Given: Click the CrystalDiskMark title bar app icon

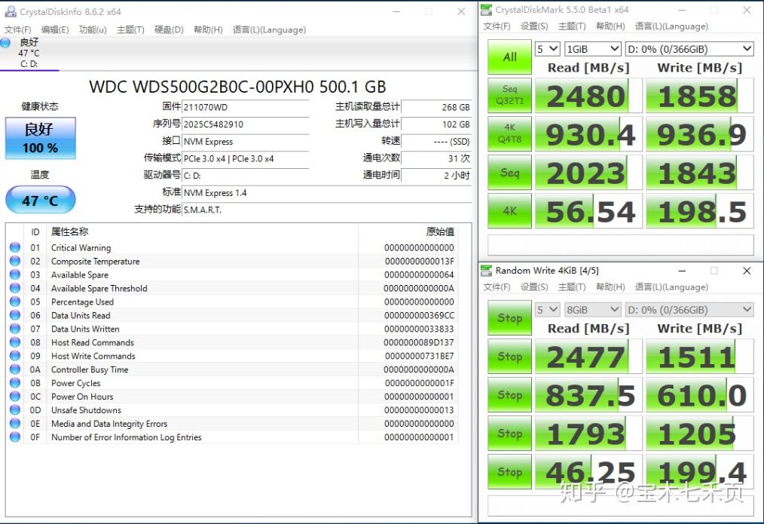Looking at the screenshot, I should click(486, 10).
